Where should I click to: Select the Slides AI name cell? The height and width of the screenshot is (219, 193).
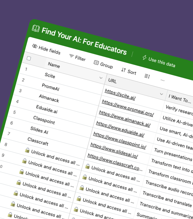(39, 130)
